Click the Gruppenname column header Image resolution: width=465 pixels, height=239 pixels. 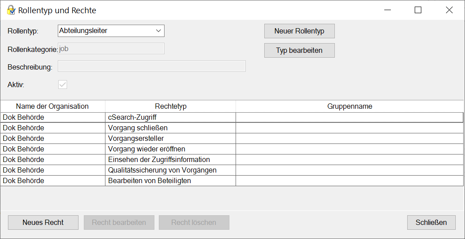(x=349, y=106)
